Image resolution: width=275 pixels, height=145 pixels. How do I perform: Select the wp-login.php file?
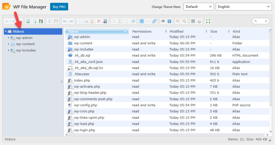(167, 130)
